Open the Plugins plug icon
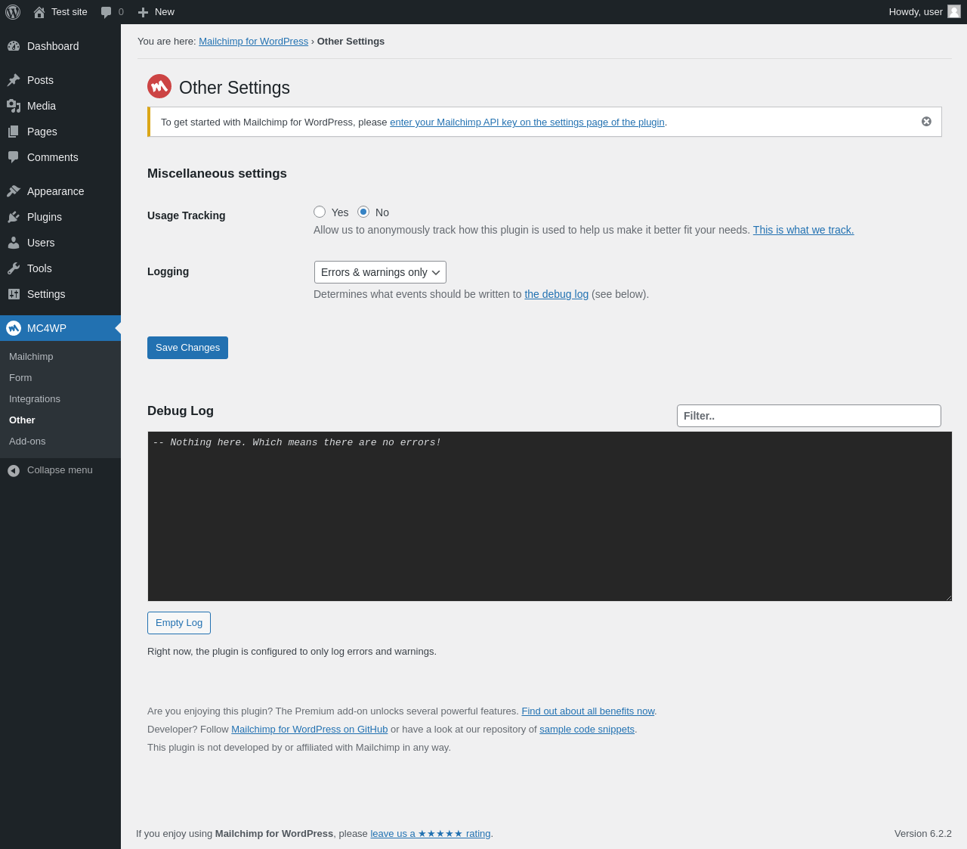This screenshot has width=967, height=849. [x=14, y=217]
